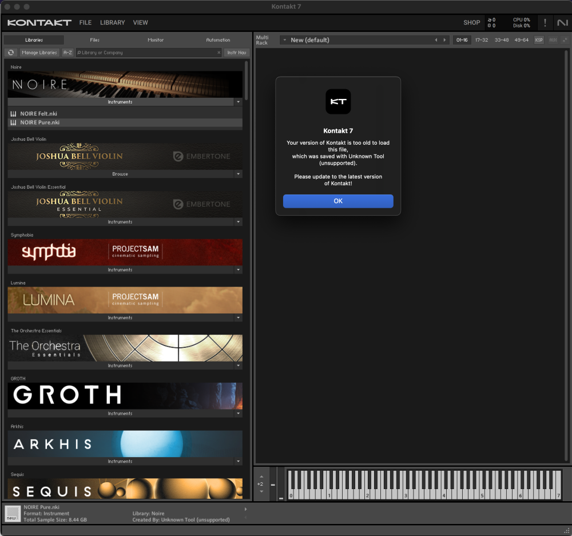572x536 pixels.
Task: Click the new instrument thumbnail icon
Action: point(13,514)
